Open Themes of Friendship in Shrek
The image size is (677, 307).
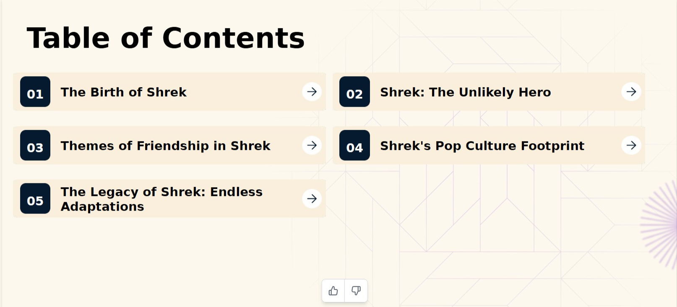click(165, 146)
